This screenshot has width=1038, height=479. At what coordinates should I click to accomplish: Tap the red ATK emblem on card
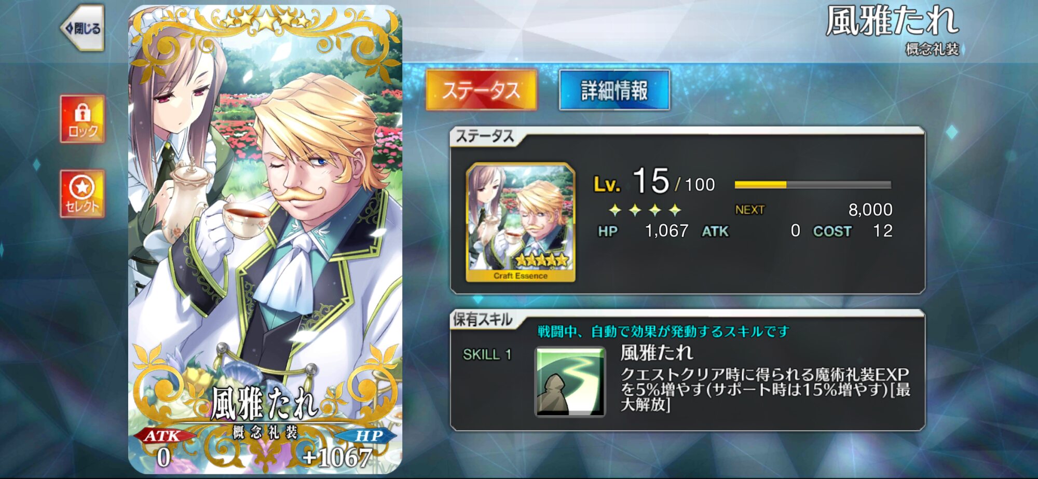tap(163, 435)
